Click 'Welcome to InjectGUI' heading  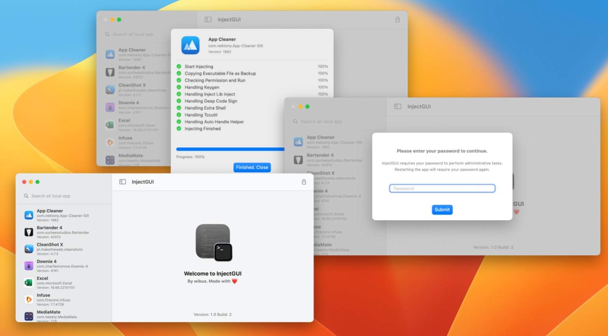click(213, 273)
